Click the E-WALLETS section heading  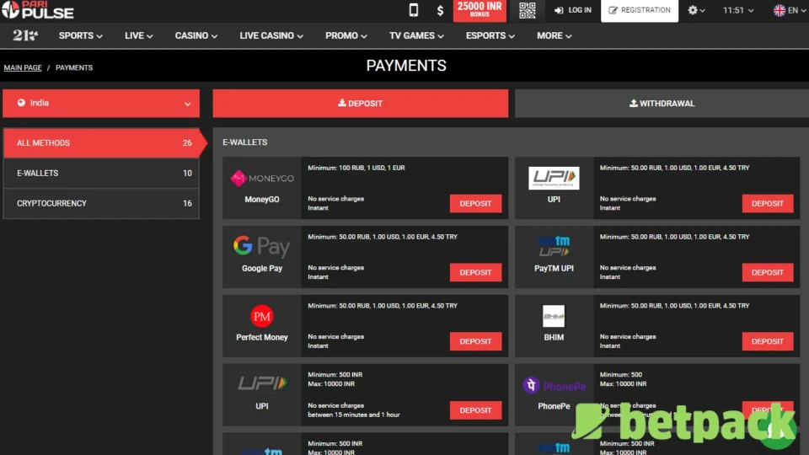[245, 142]
